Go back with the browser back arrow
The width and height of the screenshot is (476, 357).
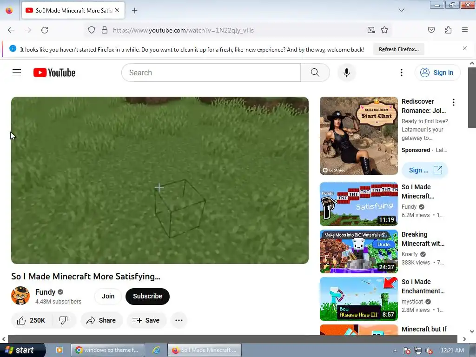(11, 30)
